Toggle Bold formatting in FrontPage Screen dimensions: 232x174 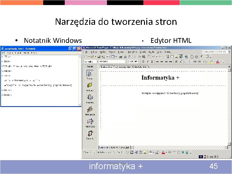tap(143, 62)
